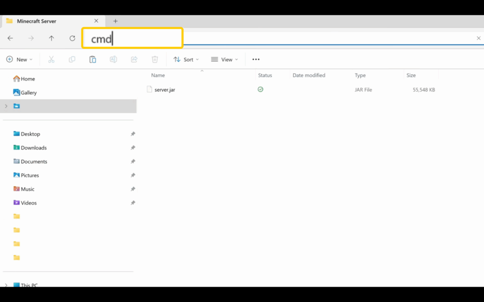Open the Desktop quick access folder
484x302 pixels.
point(27,134)
